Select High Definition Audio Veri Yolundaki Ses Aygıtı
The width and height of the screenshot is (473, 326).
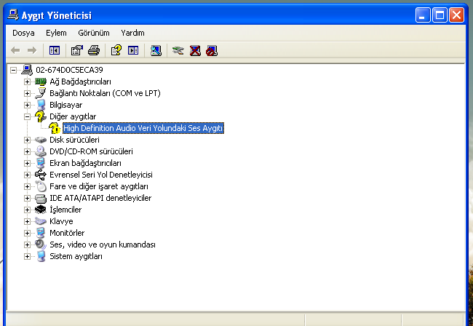click(x=143, y=128)
